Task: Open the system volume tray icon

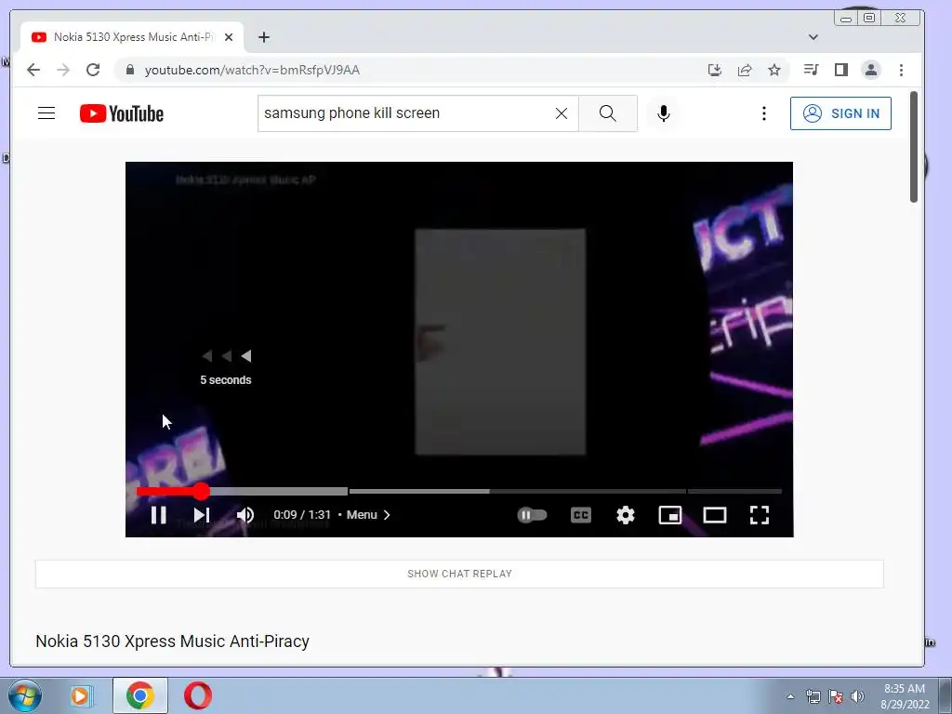Action: (x=857, y=696)
